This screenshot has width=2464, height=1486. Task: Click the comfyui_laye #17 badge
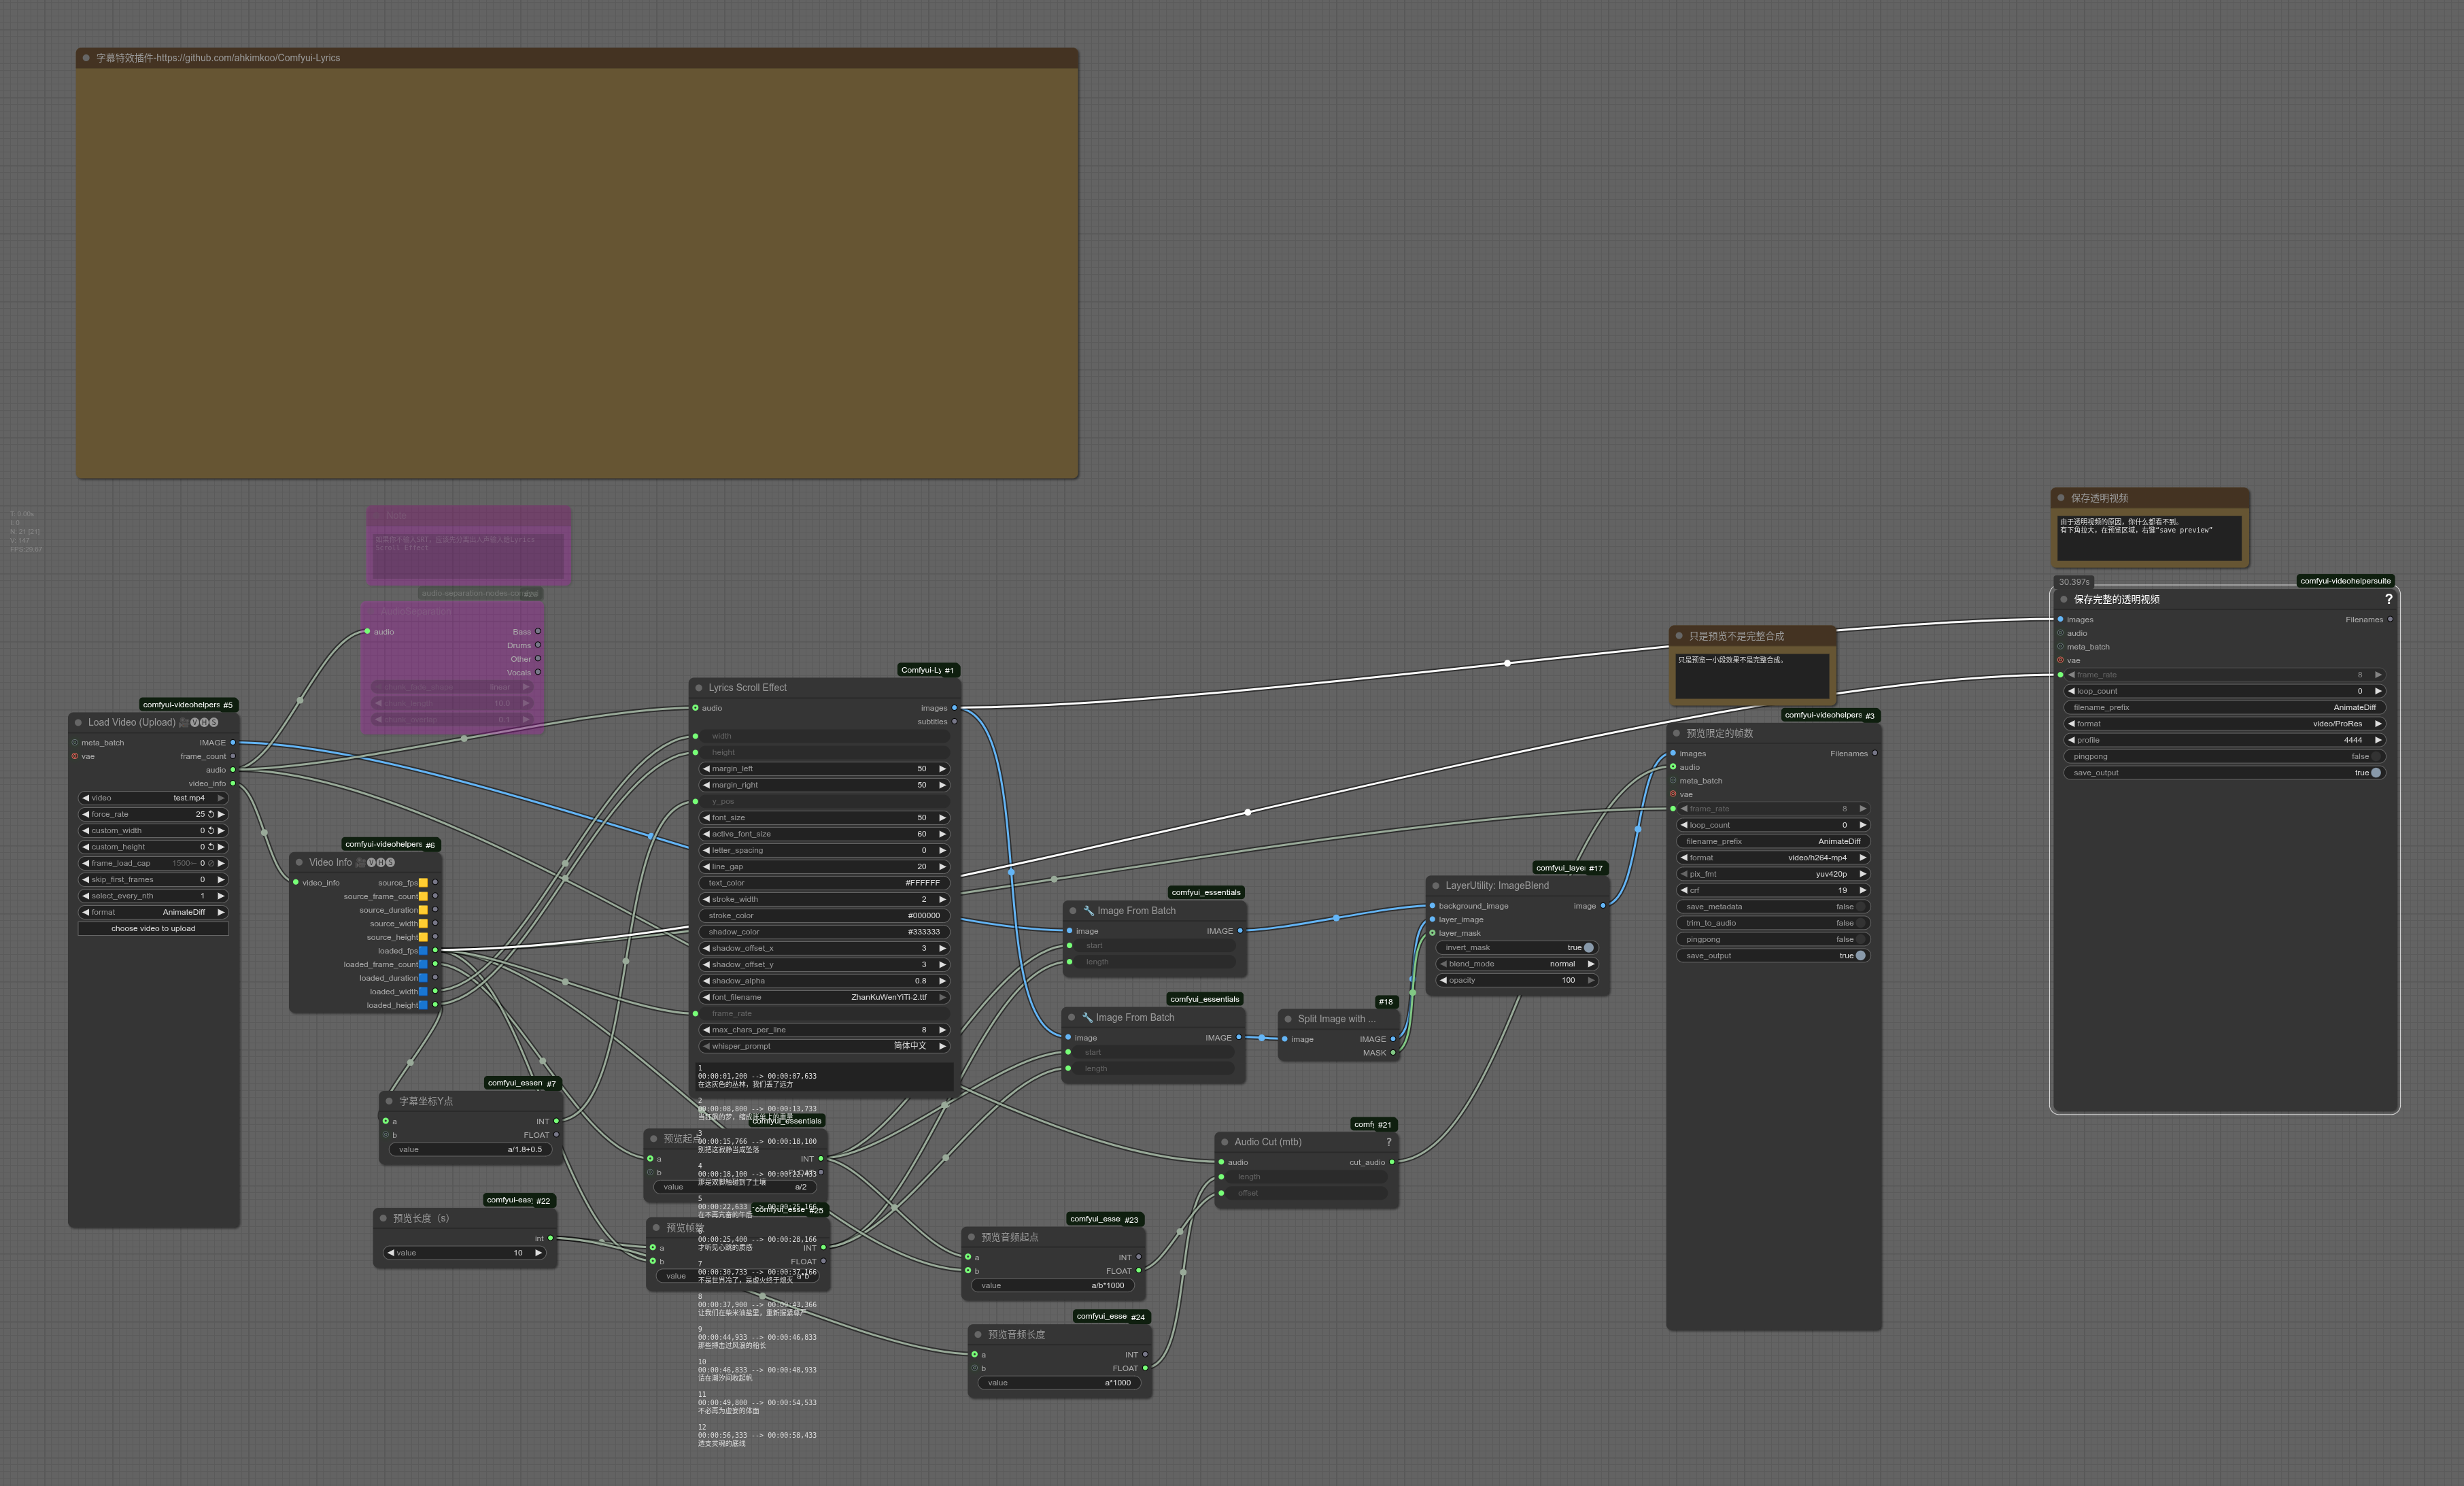tap(1569, 868)
